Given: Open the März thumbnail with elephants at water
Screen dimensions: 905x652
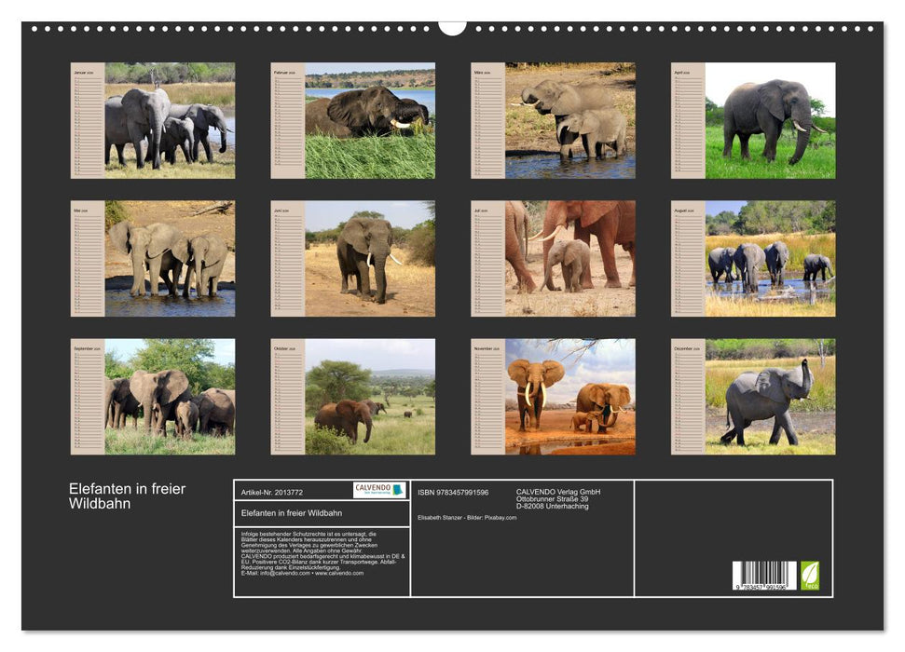Looking at the screenshot, I should point(569,120).
